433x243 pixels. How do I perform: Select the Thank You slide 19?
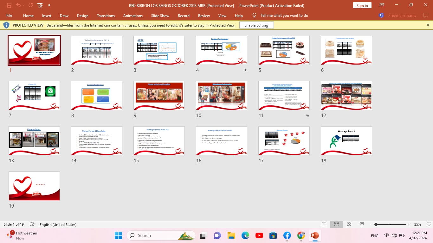[x=34, y=186]
